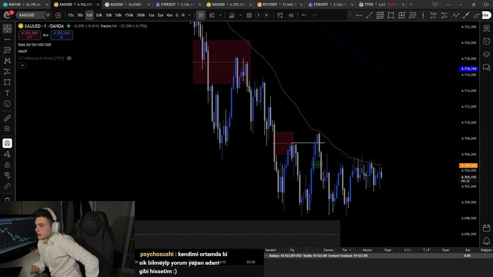
Task: Switch to the BTCUSDT tab
Action: [x=280, y=5]
